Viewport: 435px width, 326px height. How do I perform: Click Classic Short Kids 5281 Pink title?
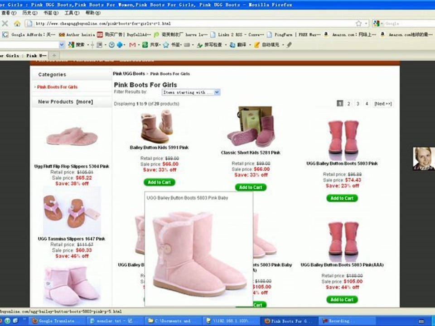pyautogui.click(x=251, y=153)
